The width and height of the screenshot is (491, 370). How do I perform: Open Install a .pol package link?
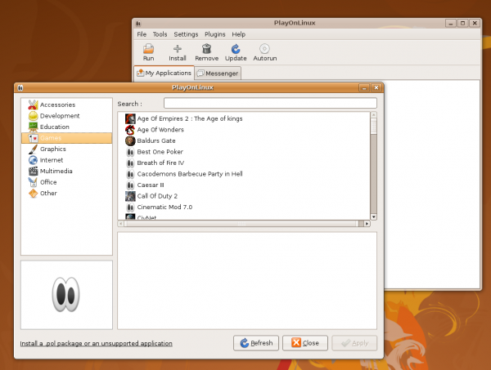tap(96, 343)
